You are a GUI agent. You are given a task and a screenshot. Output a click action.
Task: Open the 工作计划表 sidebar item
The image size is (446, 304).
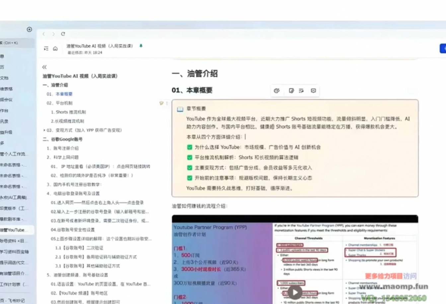pyautogui.click(x=14, y=284)
